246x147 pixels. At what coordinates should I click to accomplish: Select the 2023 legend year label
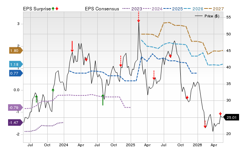click(137, 9)
